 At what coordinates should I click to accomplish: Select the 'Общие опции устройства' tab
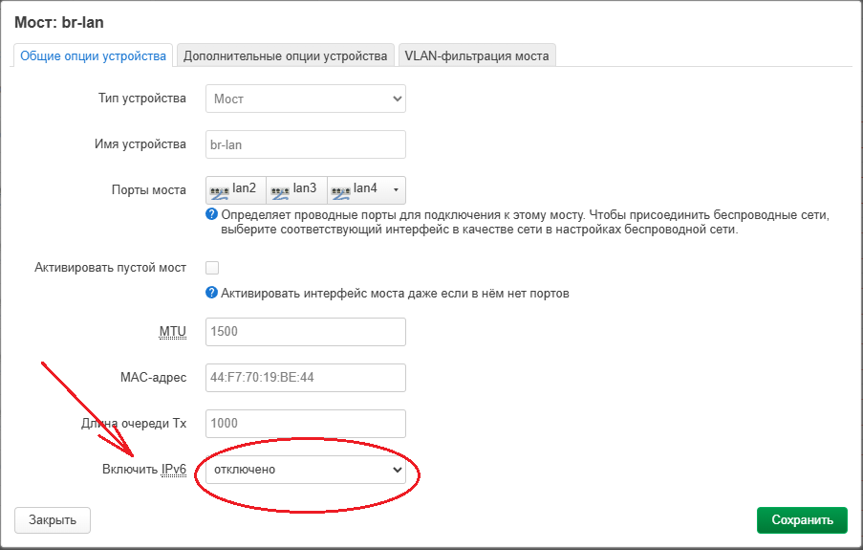click(93, 56)
